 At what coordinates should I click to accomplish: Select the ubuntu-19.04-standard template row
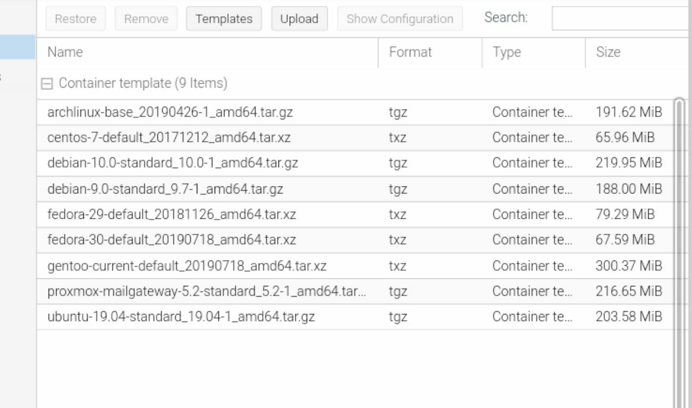355,317
